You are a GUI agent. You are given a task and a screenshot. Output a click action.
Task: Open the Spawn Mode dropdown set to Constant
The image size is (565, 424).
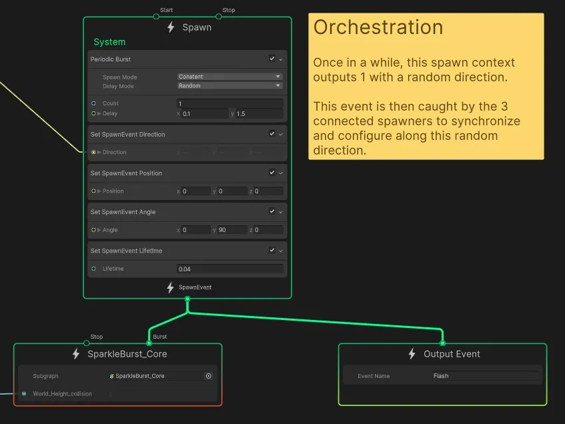click(229, 76)
